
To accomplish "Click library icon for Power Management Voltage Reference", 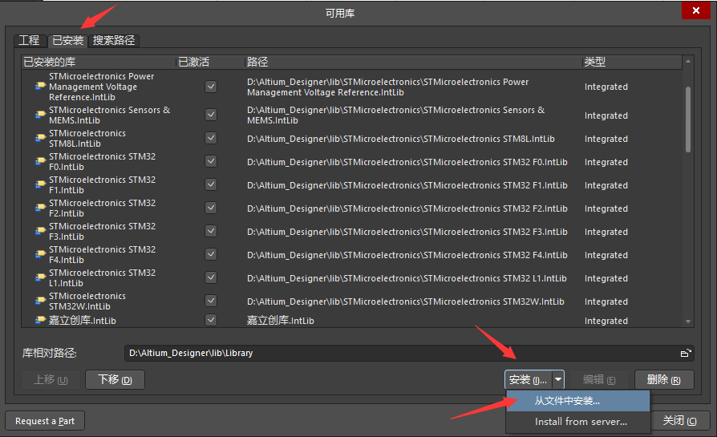I will [x=41, y=86].
